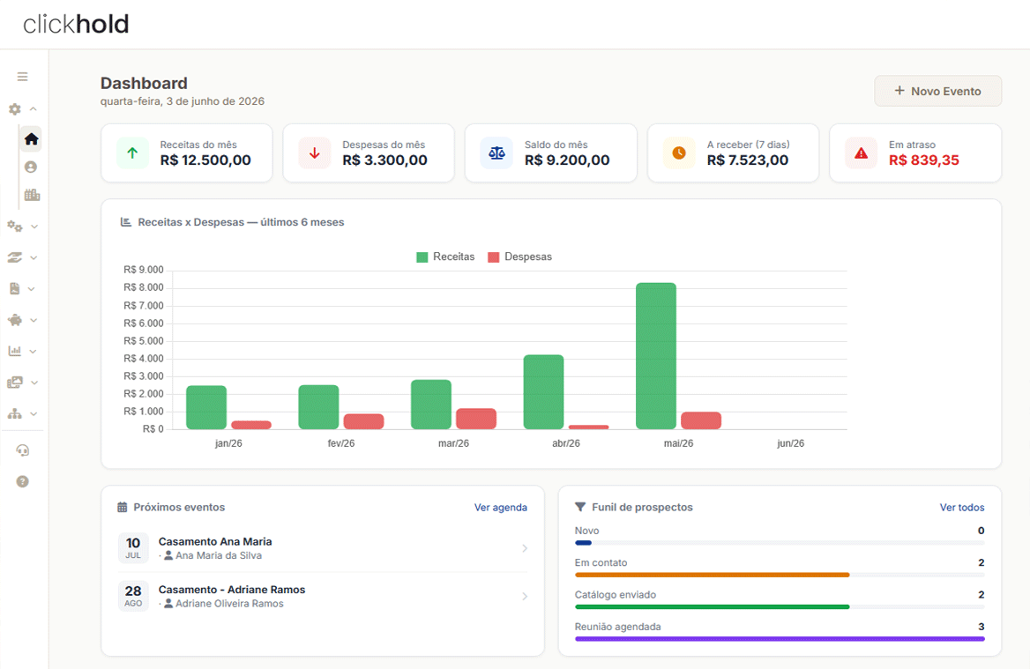
Task: Toggle the hamburger sidebar menu
Action: pos(22,77)
